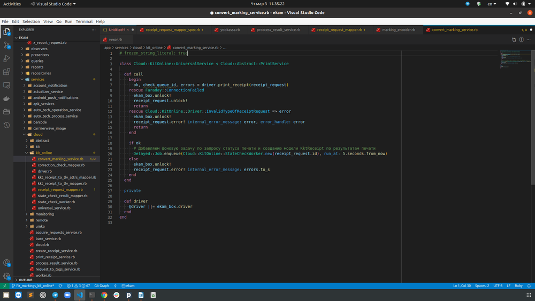Click the Accounts icon in activity bar
Screen dimensions: 535x301
click(7, 263)
